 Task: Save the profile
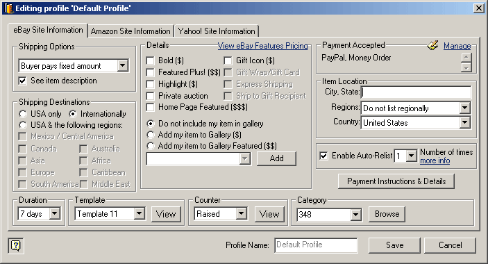click(394, 245)
